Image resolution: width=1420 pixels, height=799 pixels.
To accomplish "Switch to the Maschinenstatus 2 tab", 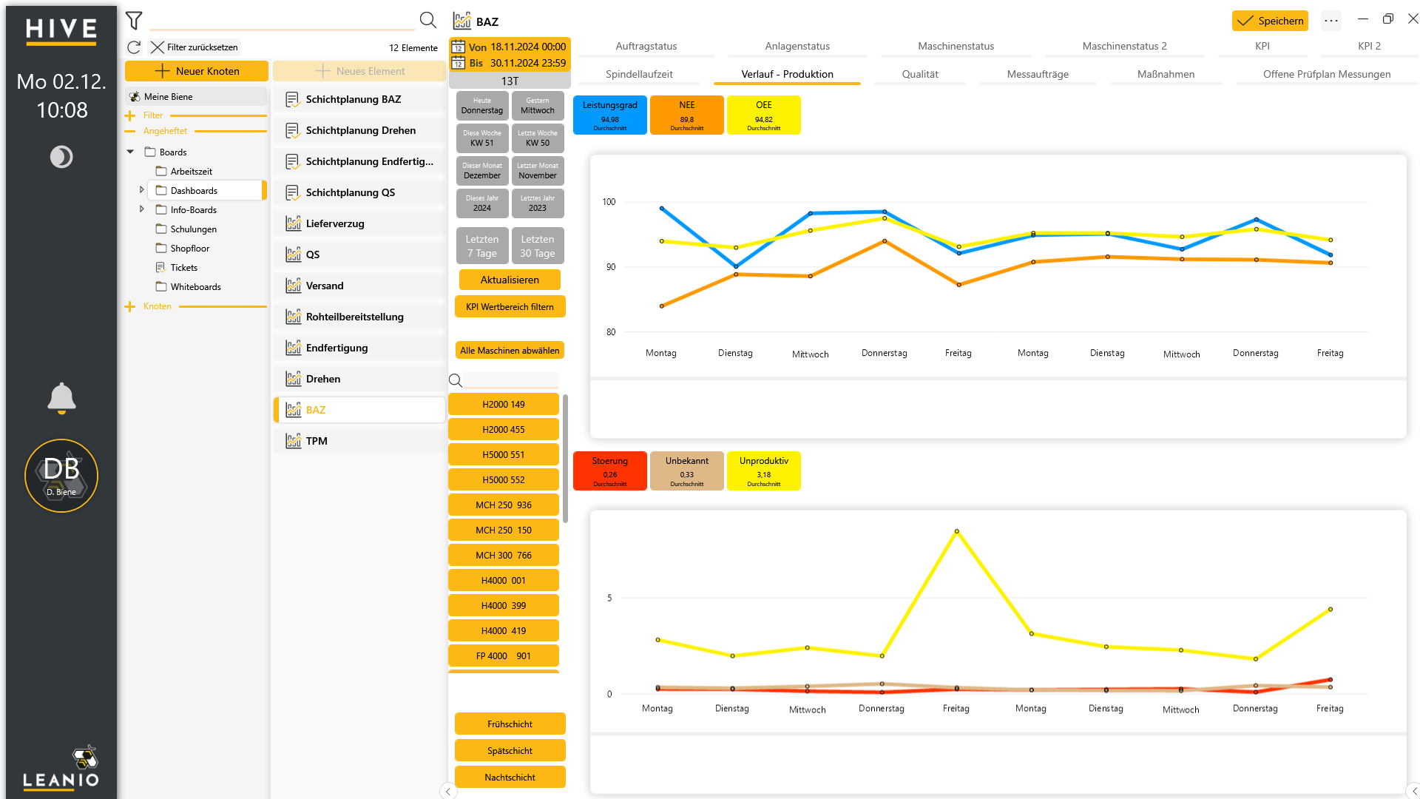I will [x=1124, y=46].
